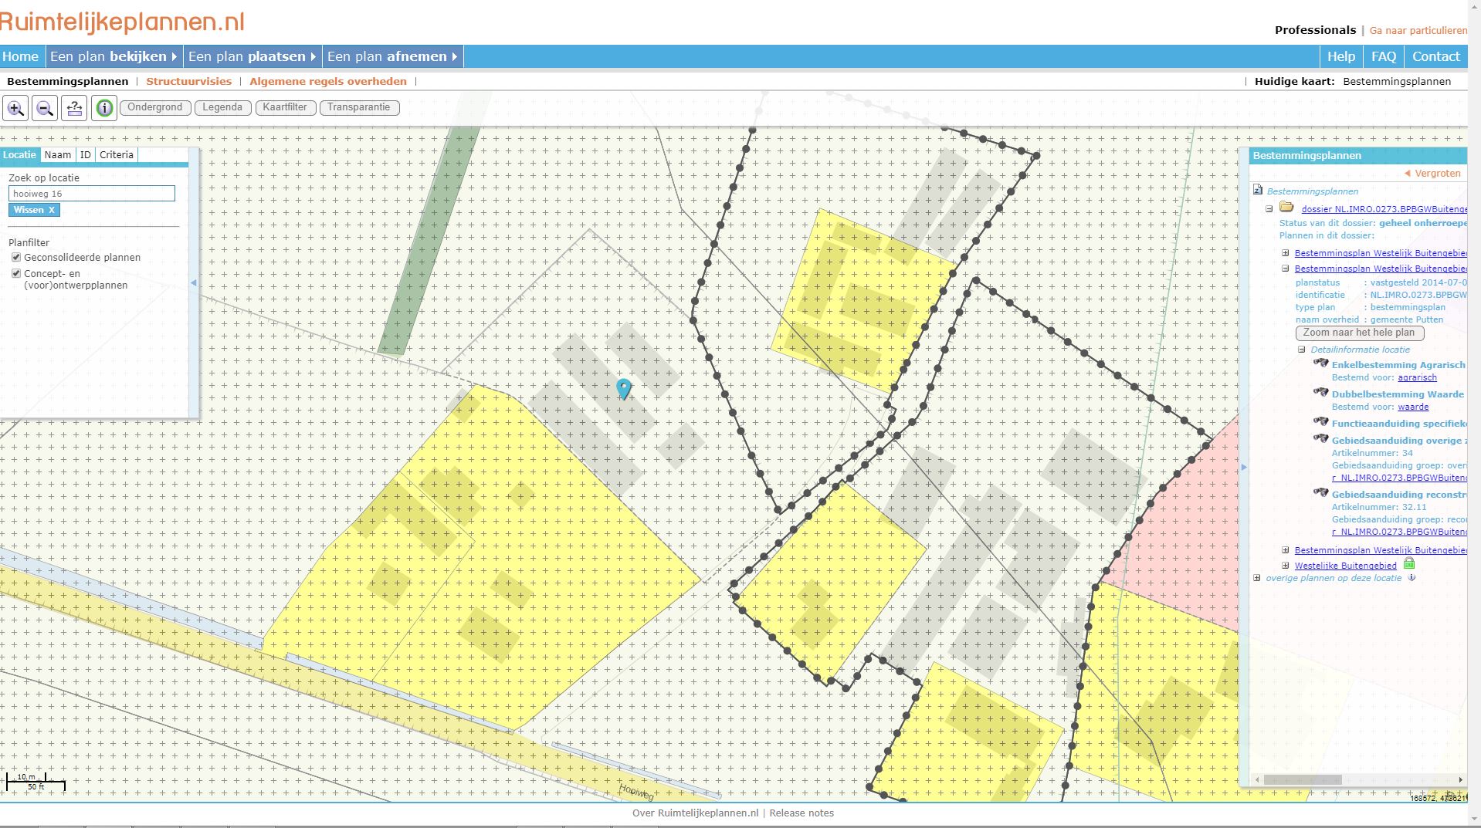Click download arrow next to overige plannen
This screenshot has width=1481, height=828.
(x=1412, y=577)
